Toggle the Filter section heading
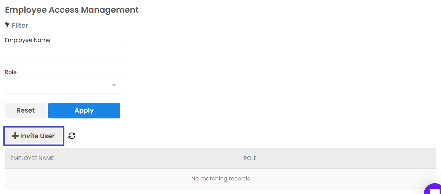The height and width of the screenshot is (194, 441). pos(17,25)
